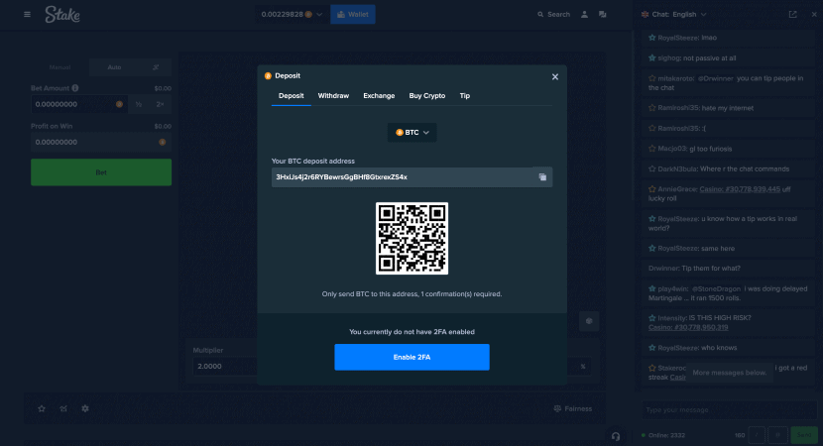The height and width of the screenshot is (446, 823).
Task: Click the @StoneDragon mention in chat
Action: pyautogui.click(x=717, y=288)
